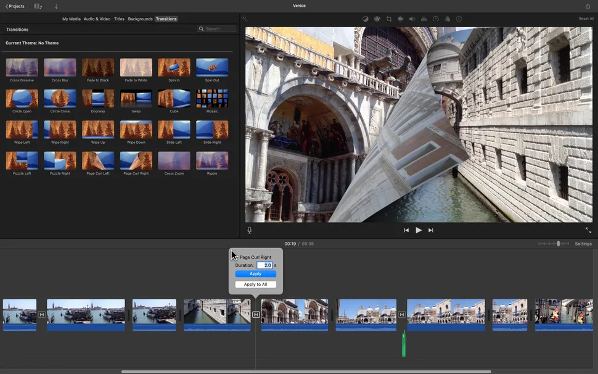
Task: Click the magic wand Enhance icon
Action: coord(245,19)
